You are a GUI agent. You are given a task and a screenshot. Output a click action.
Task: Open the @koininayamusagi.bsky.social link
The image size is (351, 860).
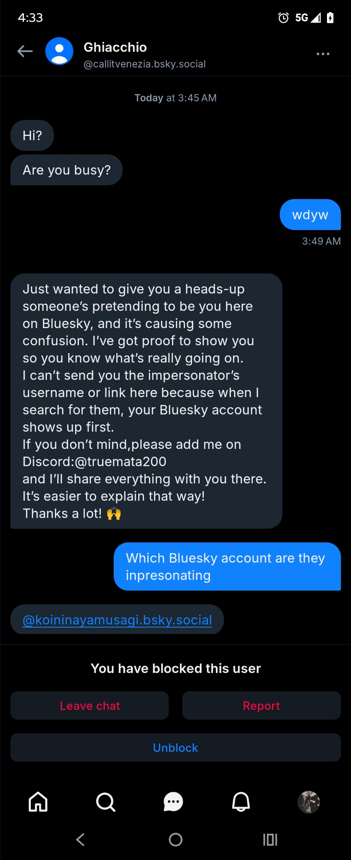coord(117,620)
